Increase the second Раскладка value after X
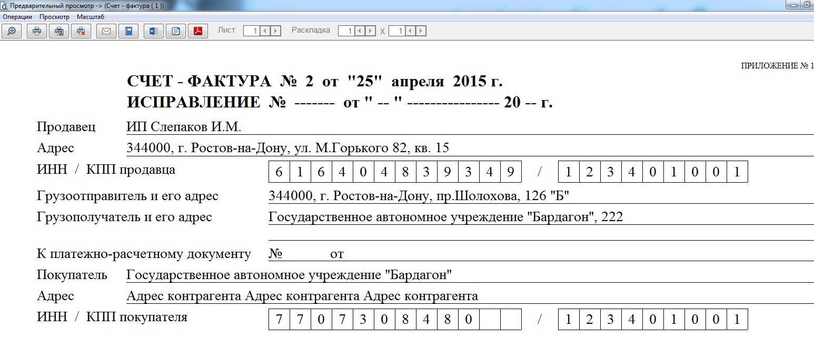 [421, 31]
